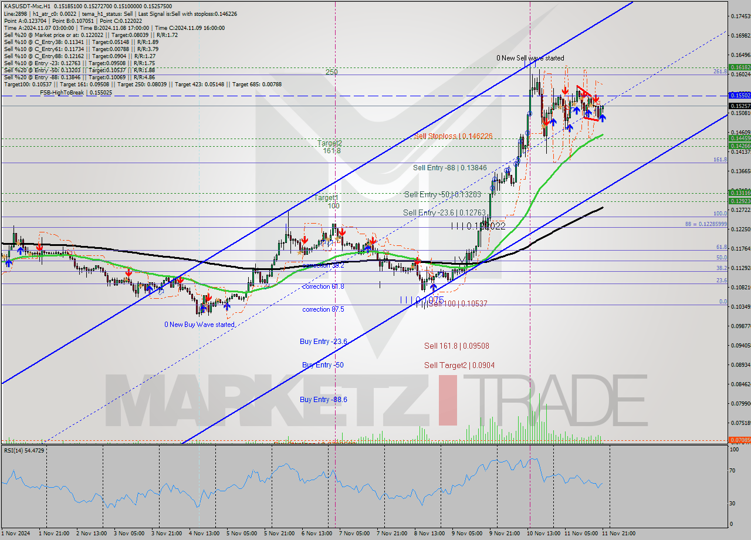Screen dimensions: 751x540
Task: Click the 'Sell Entry -50 | 0.13203' label
Action: pyautogui.click(x=442, y=195)
